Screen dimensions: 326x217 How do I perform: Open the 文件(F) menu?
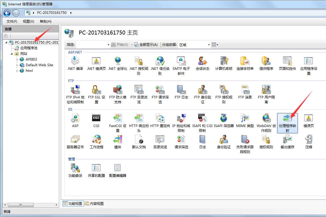click(12, 22)
